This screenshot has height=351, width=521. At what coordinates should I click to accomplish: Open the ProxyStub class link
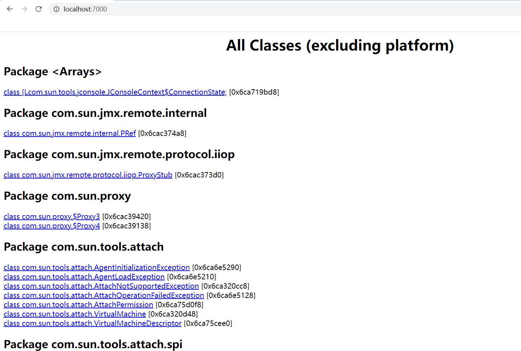click(88, 175)
